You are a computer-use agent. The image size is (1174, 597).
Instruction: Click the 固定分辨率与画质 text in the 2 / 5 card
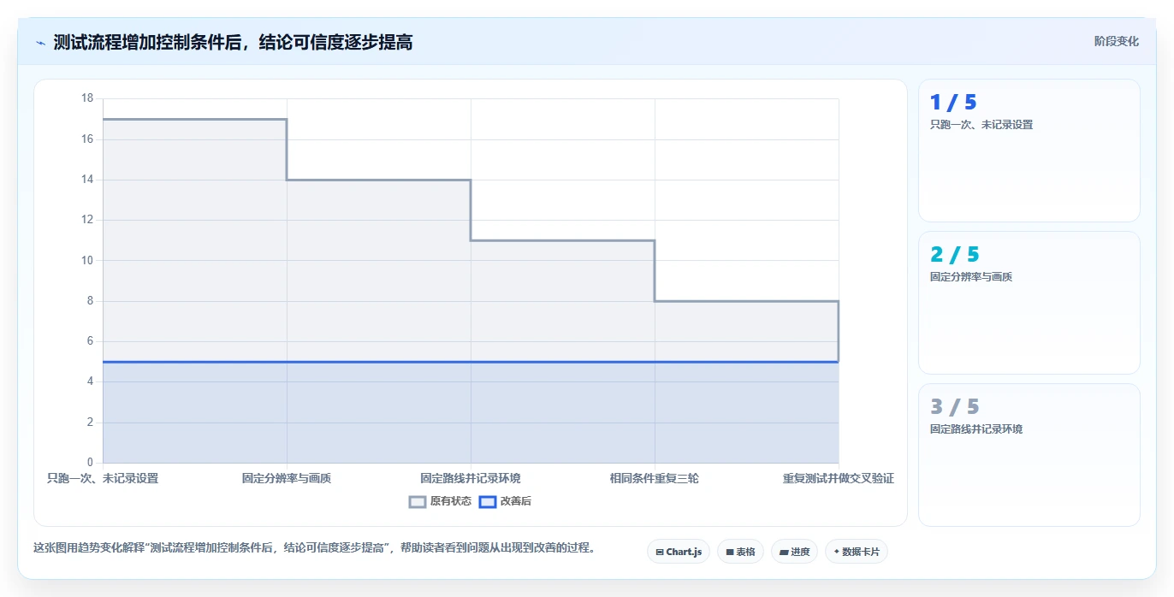coord(971,277)
